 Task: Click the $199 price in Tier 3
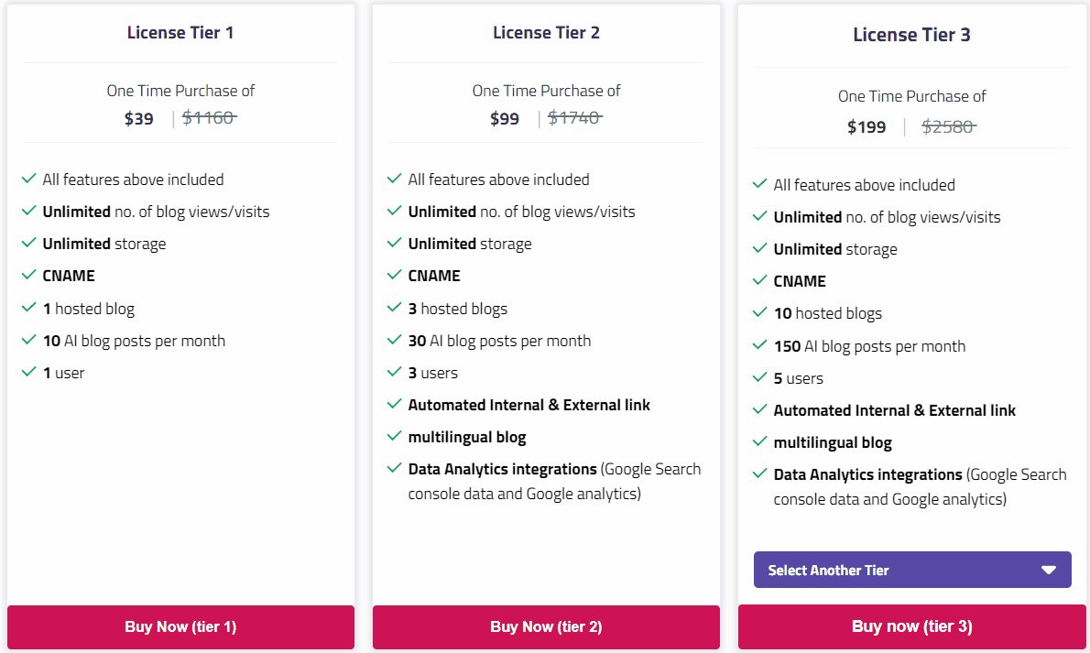[867, 126]
